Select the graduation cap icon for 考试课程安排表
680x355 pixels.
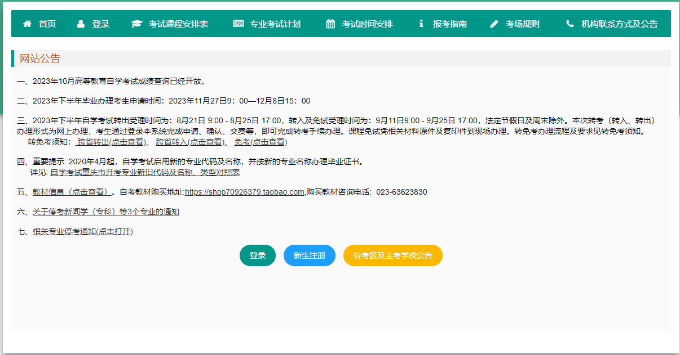pos(136,23)
